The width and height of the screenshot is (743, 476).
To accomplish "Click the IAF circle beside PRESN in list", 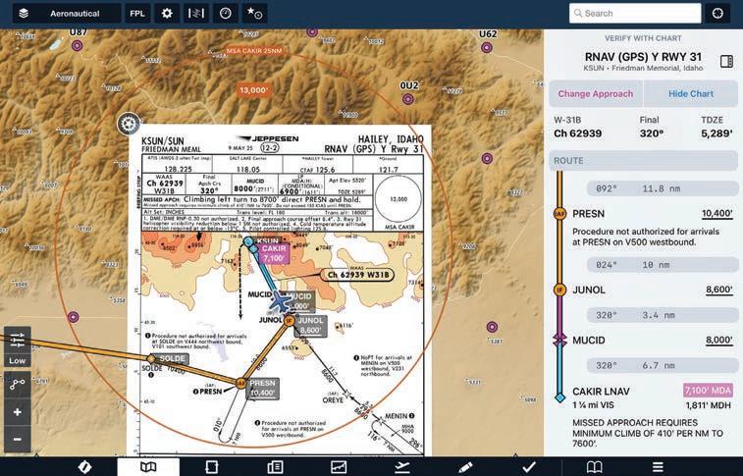I will point(559,214).
